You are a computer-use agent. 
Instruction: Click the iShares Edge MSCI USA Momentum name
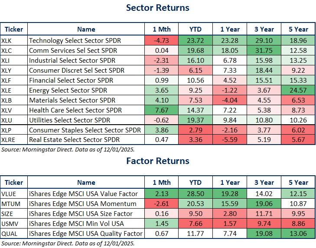(x=81, y=204)
